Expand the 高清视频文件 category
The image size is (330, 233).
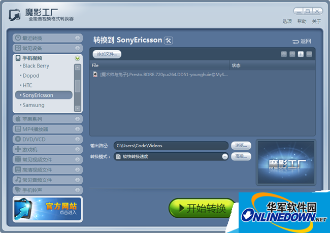tap(48, 170)
